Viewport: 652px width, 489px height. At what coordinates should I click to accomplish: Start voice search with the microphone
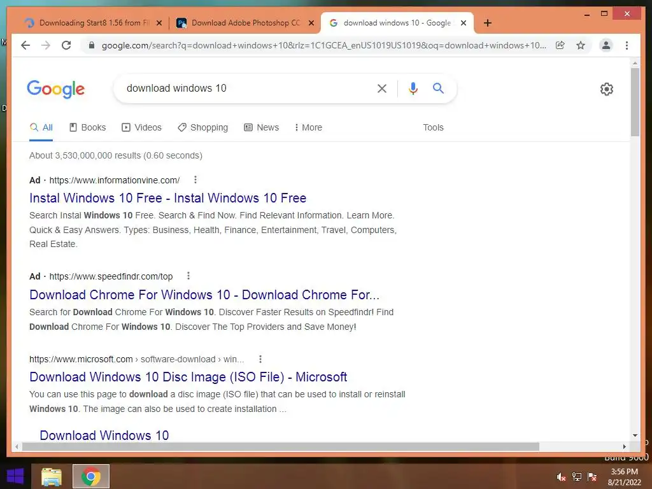pos(413,89)
